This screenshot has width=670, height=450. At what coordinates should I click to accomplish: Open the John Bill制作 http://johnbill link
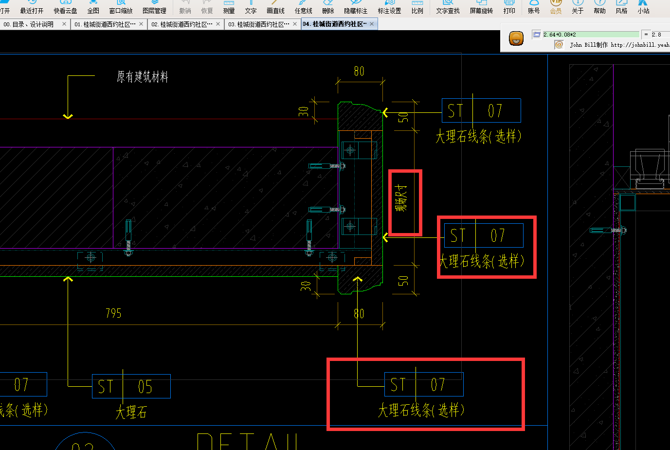point(619,45)
